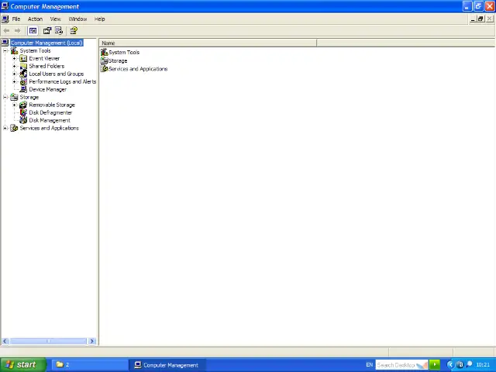Click the tree pane scroll right arrow

point(92,341)
